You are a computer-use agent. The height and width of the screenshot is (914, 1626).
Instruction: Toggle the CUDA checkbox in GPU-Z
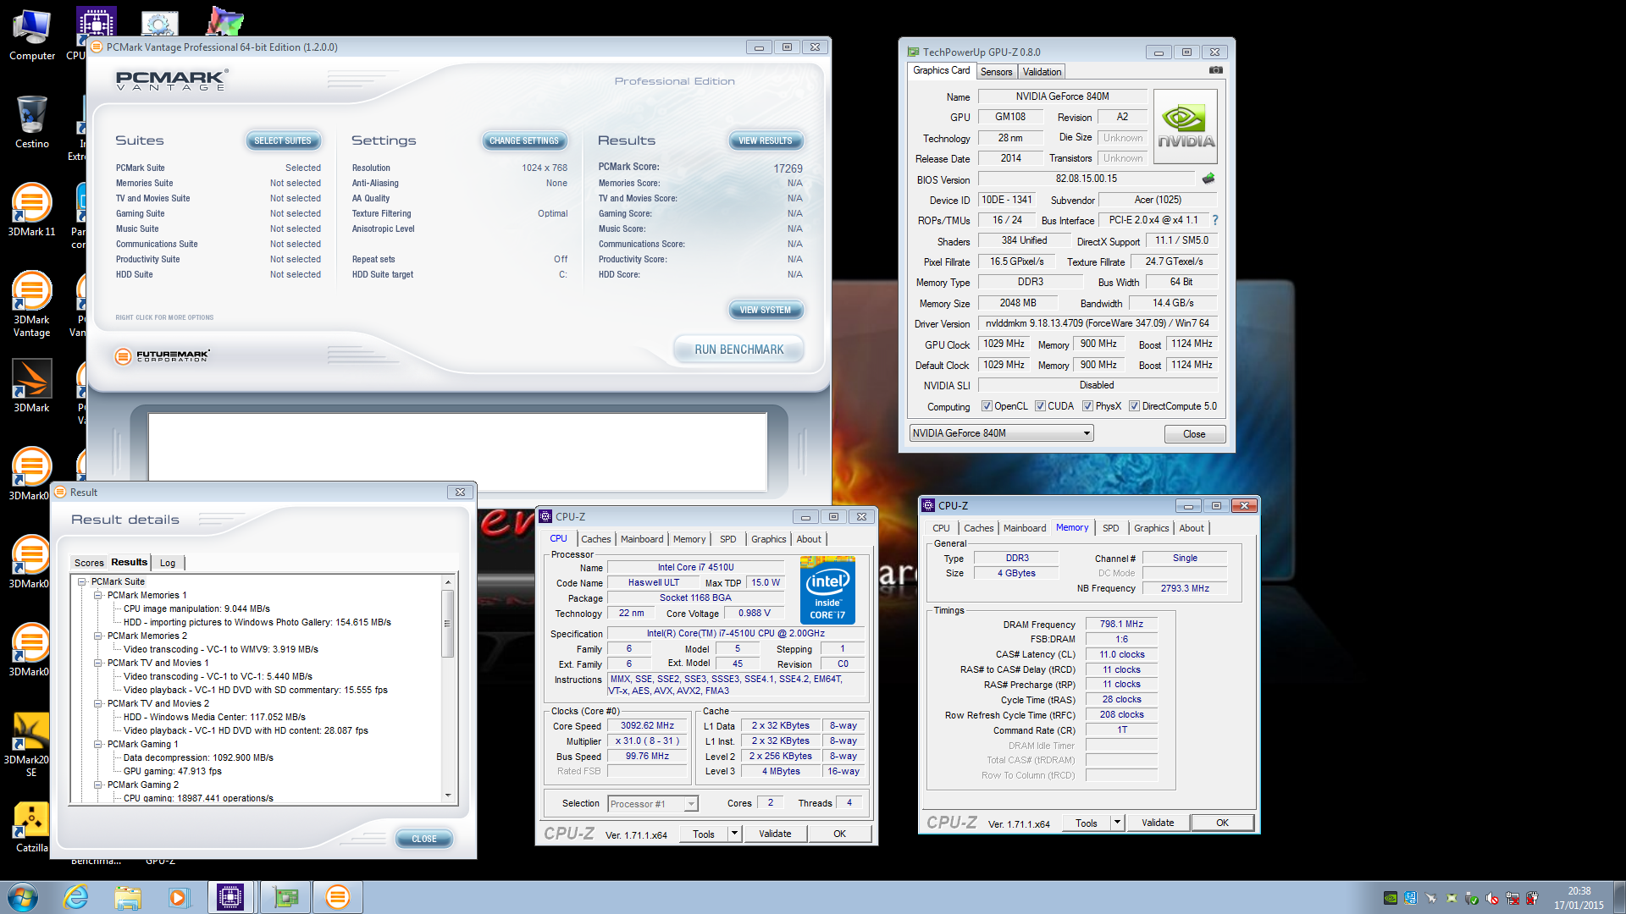1040,406
